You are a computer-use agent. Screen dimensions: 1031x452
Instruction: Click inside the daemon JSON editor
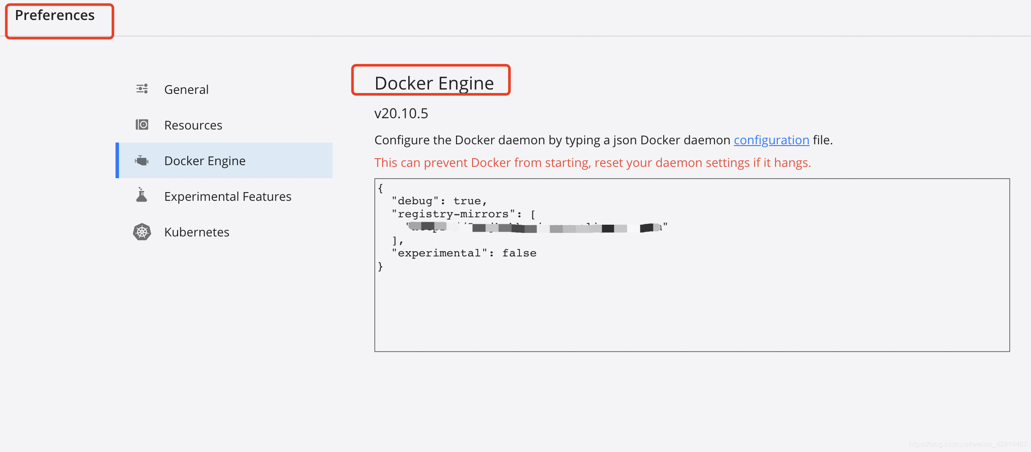[692, 265]
